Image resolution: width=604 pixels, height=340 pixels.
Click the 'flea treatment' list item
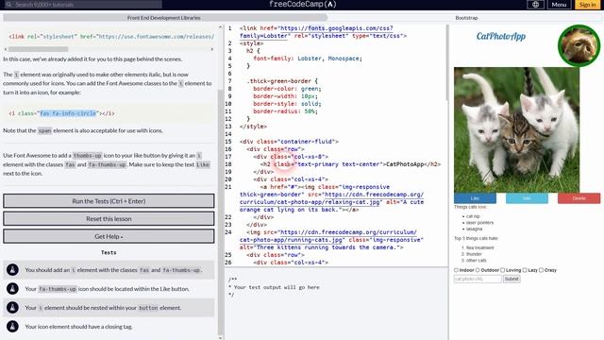[x=480, y=247]
